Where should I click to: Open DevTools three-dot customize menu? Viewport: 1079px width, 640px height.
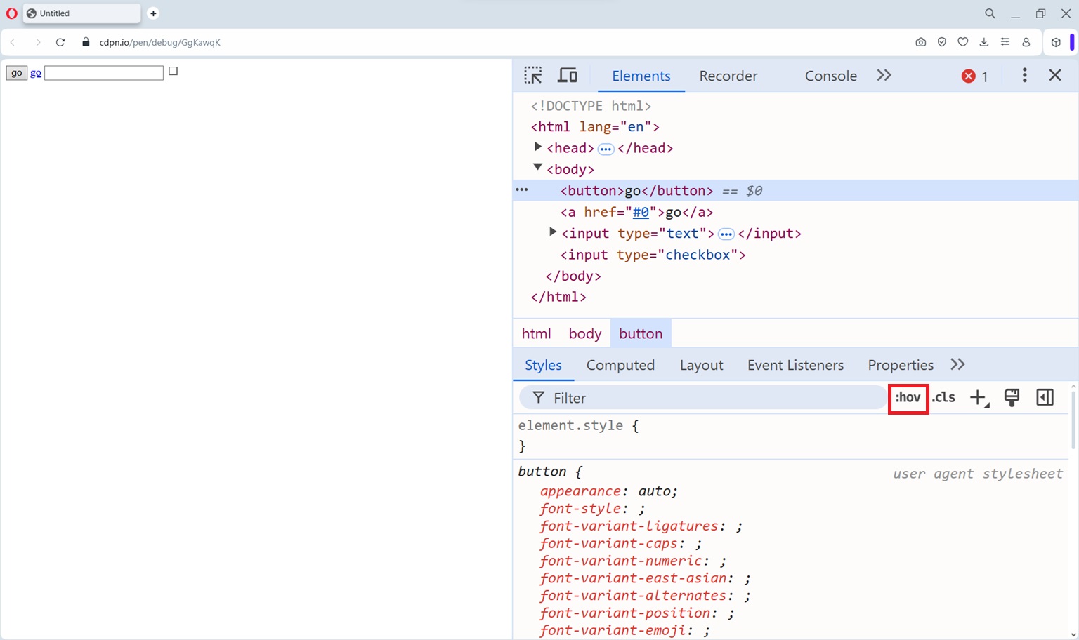point(1024,75)
